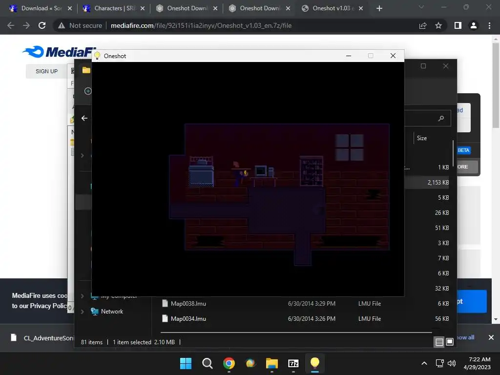The height and width of the screenshot is (375, 500).
Task: Open Chrome profile menu
Action: (x=474, y=25)
